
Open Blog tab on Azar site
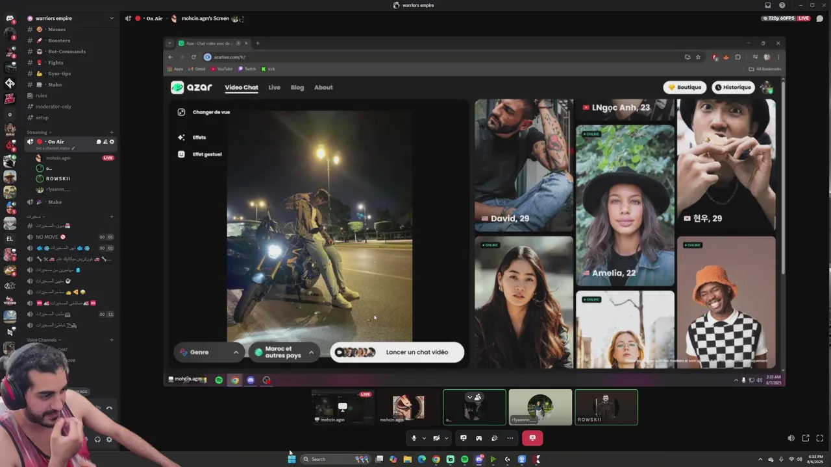pyautogui.click(x=297, y=88)
